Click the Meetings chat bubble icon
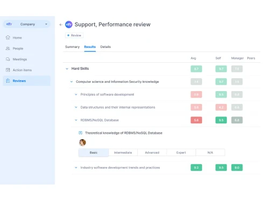269x201 pixels. [8, 59]
